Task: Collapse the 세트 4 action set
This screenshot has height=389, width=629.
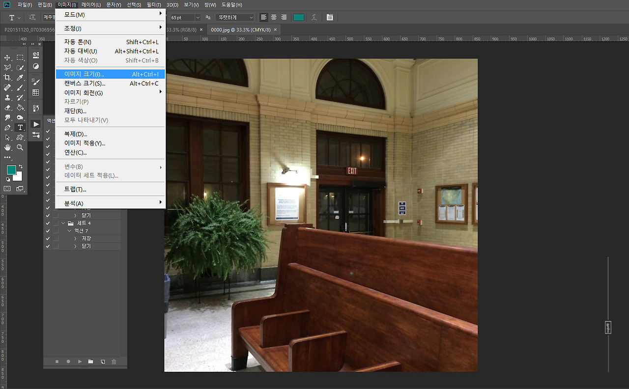Action: pos(63,223)
